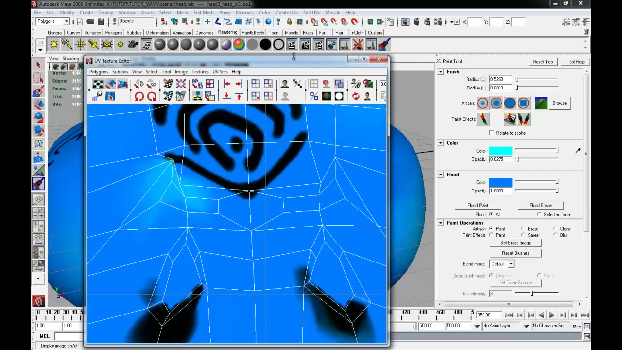Click the ramp texture colorful sphere shelf icon
This screenshot has height=350, width=622.
(239, 45)
